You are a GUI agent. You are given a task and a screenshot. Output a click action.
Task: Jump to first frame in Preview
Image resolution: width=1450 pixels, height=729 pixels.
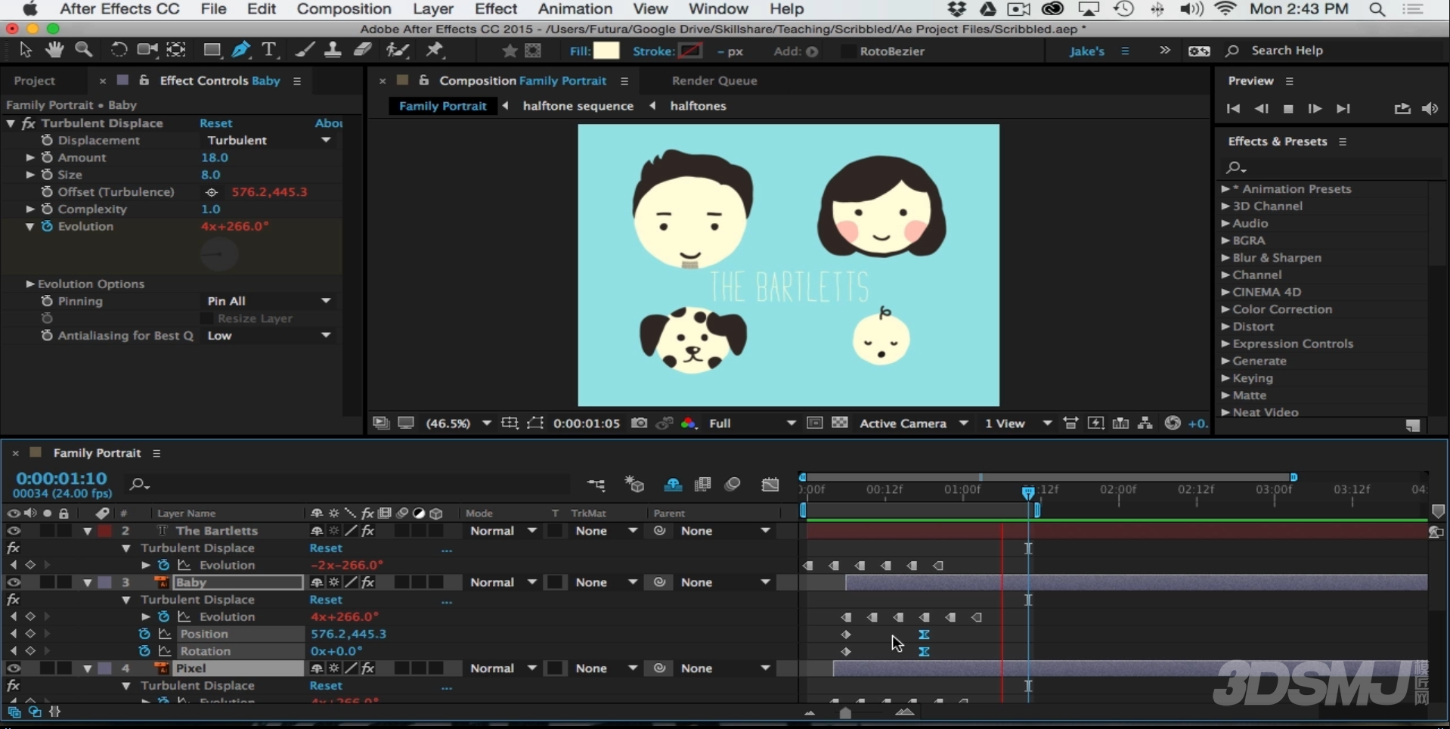coord(1233,109)
